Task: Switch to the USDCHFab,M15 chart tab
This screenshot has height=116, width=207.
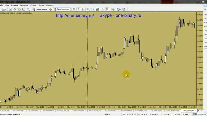Action: pos(172,111)
